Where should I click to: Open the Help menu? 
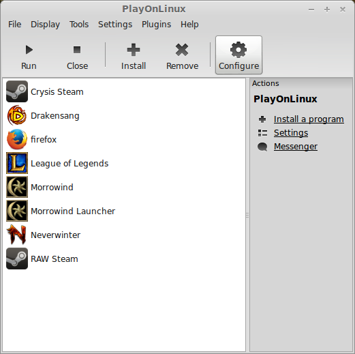click(189, 25)
